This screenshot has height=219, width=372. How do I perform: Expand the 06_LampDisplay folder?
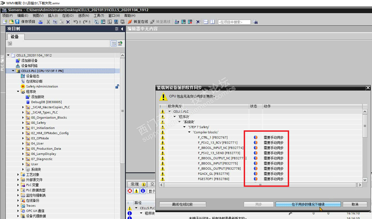click(23, 154)
